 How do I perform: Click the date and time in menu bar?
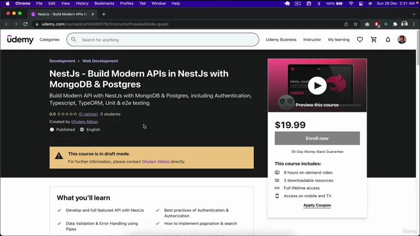(x=395, y=3)
